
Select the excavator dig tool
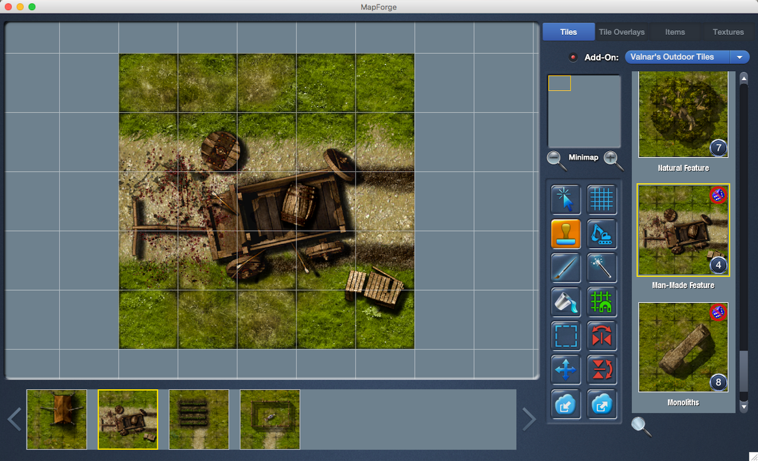click(602, 234)
